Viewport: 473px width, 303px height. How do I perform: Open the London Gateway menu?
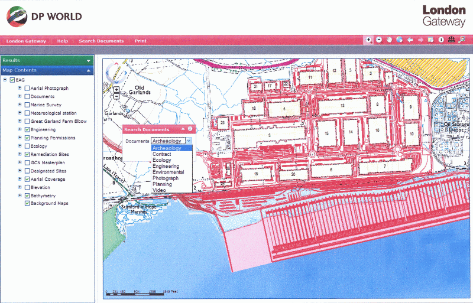[26, 41]
